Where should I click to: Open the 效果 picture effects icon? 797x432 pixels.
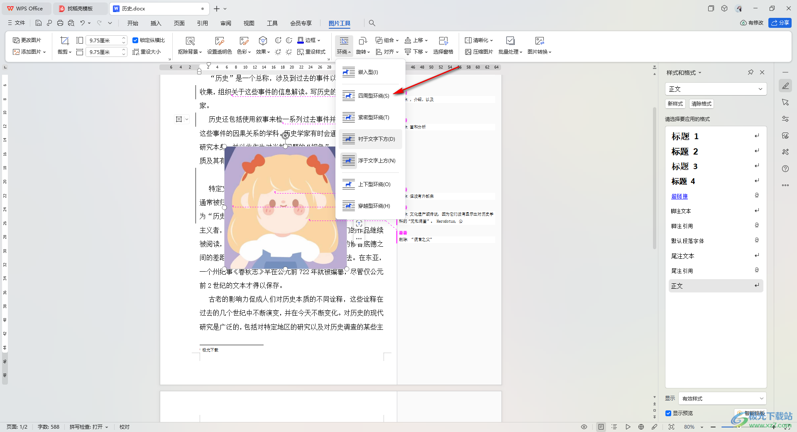[263, 41]
